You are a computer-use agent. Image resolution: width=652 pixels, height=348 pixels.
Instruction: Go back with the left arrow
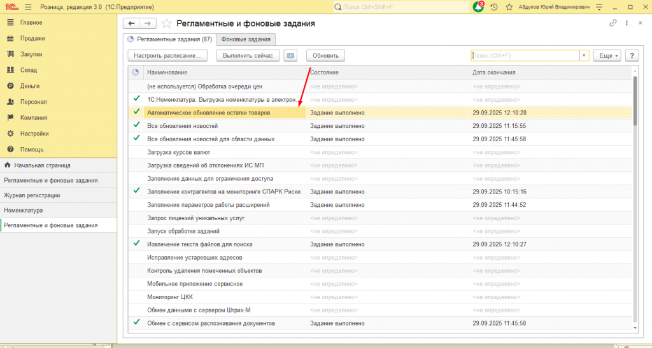(131, 24)
